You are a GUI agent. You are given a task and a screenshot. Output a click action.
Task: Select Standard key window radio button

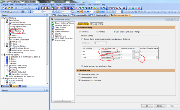97,32
